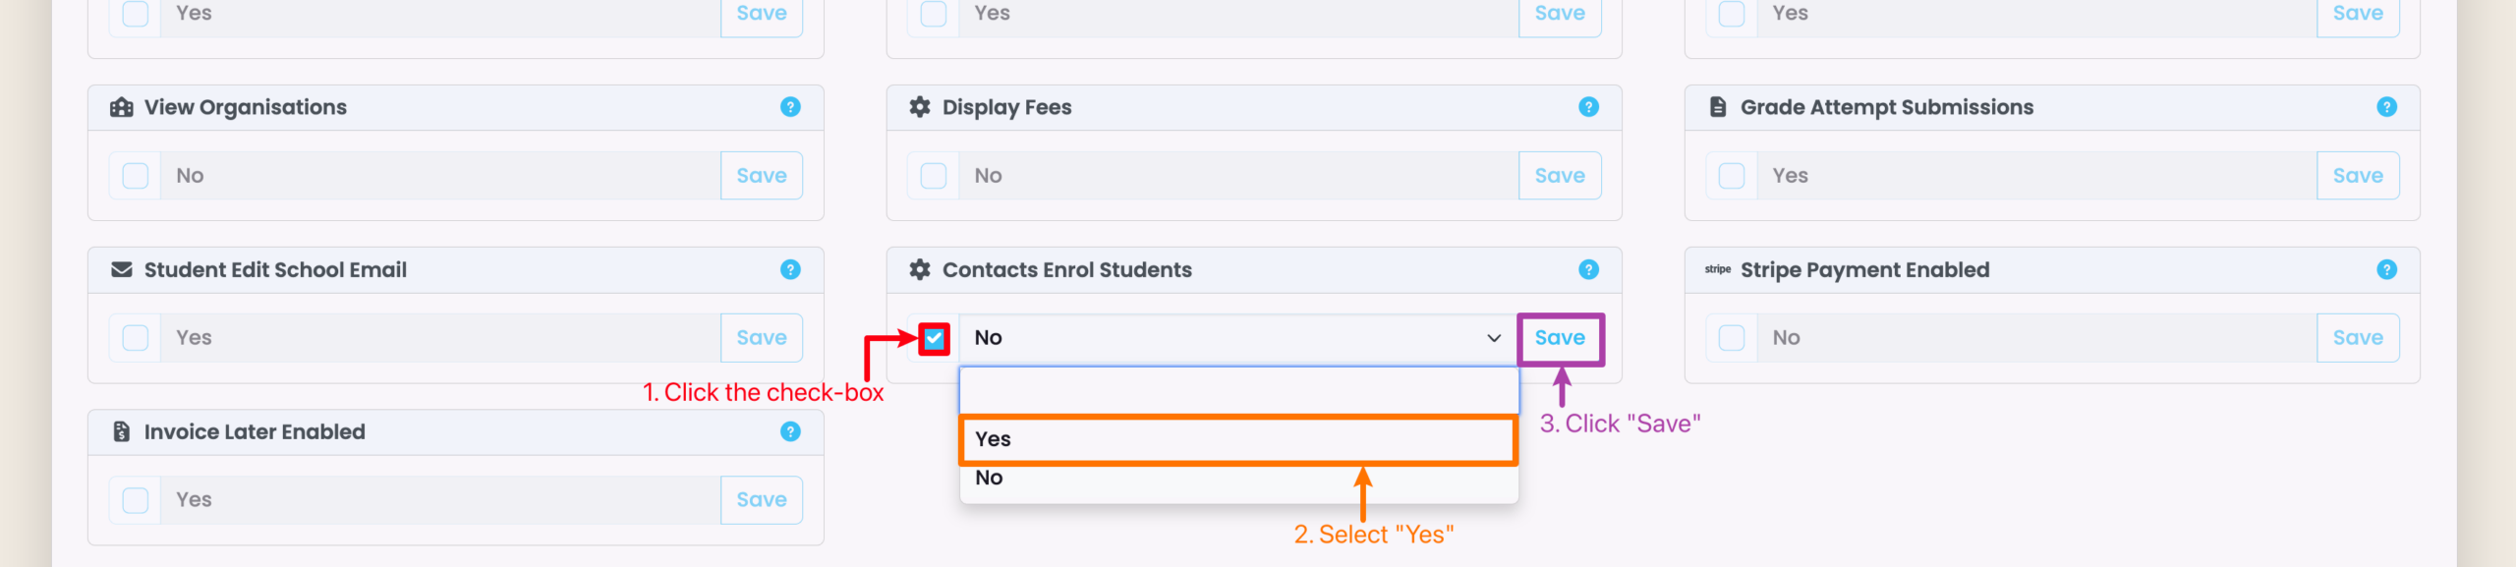Click the Display Fees gear icon

[x=920, y=107]
